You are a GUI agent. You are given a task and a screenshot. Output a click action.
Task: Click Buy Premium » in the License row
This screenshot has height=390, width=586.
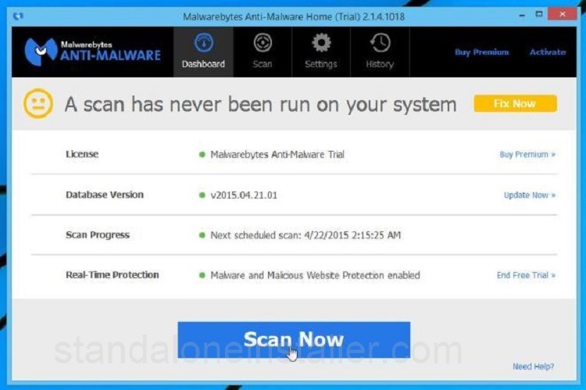527,155
